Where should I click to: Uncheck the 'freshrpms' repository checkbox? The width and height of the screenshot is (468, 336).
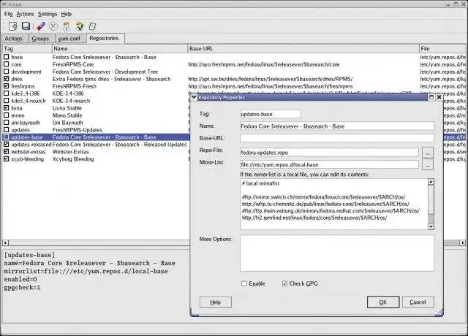[x=7, y=86]
